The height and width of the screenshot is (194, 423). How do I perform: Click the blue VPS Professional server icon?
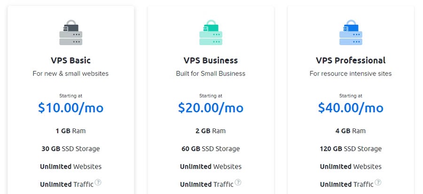coord(351,32)
